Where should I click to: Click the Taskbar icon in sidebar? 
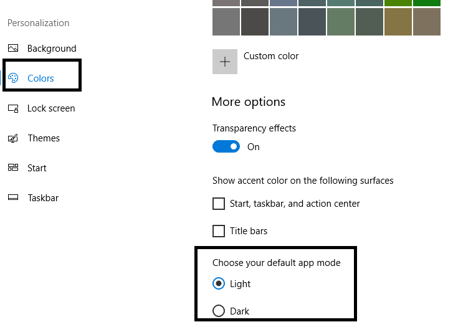[13, 198]
